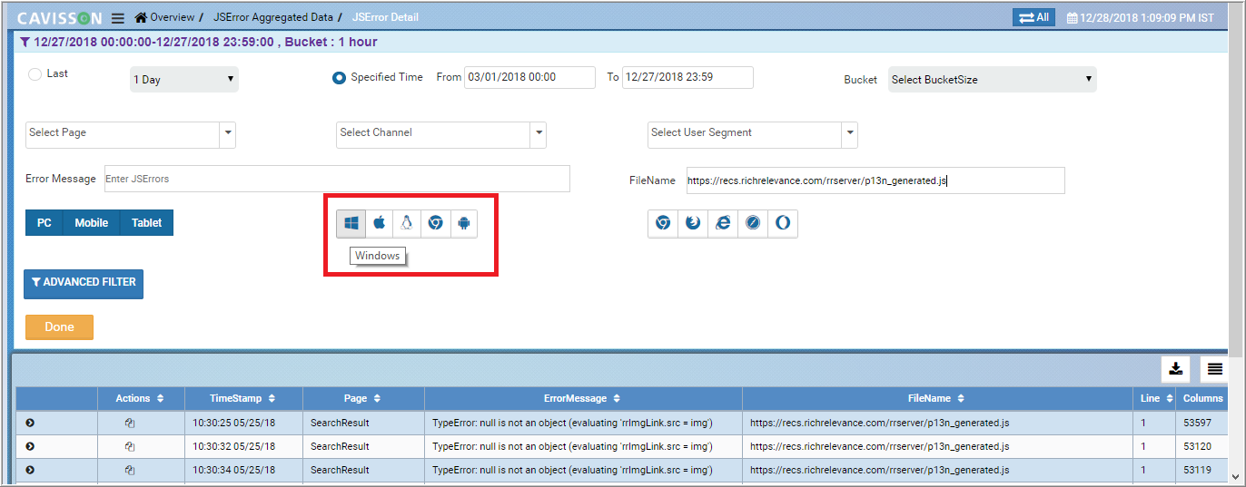Toggle the Tablet device filter
The width and height of the screenshot is (1246, 487).
147,223
